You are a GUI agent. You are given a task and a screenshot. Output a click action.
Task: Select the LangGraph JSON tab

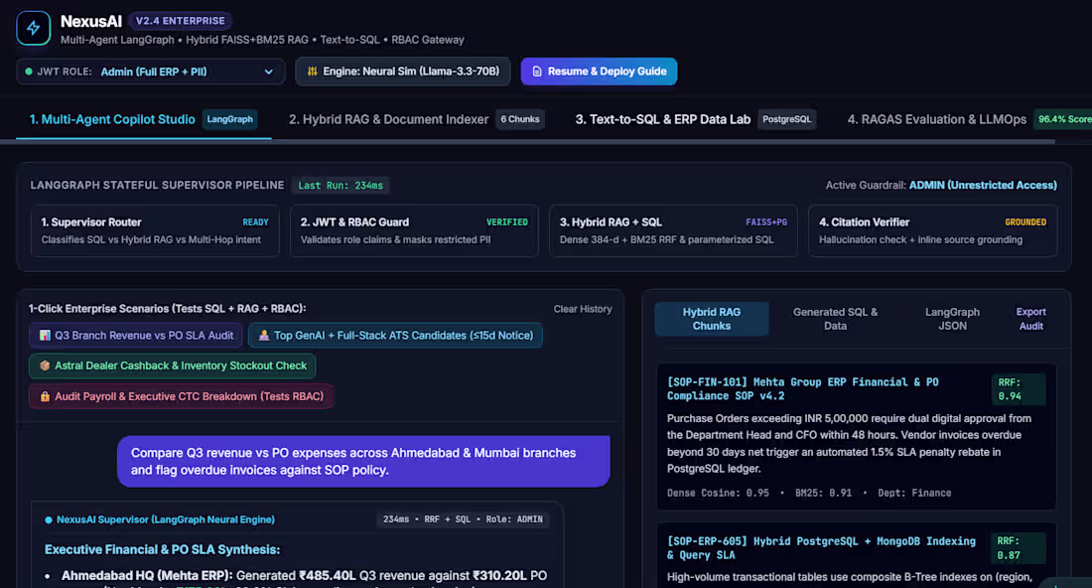pyautogui.click(x=952, y=319)
